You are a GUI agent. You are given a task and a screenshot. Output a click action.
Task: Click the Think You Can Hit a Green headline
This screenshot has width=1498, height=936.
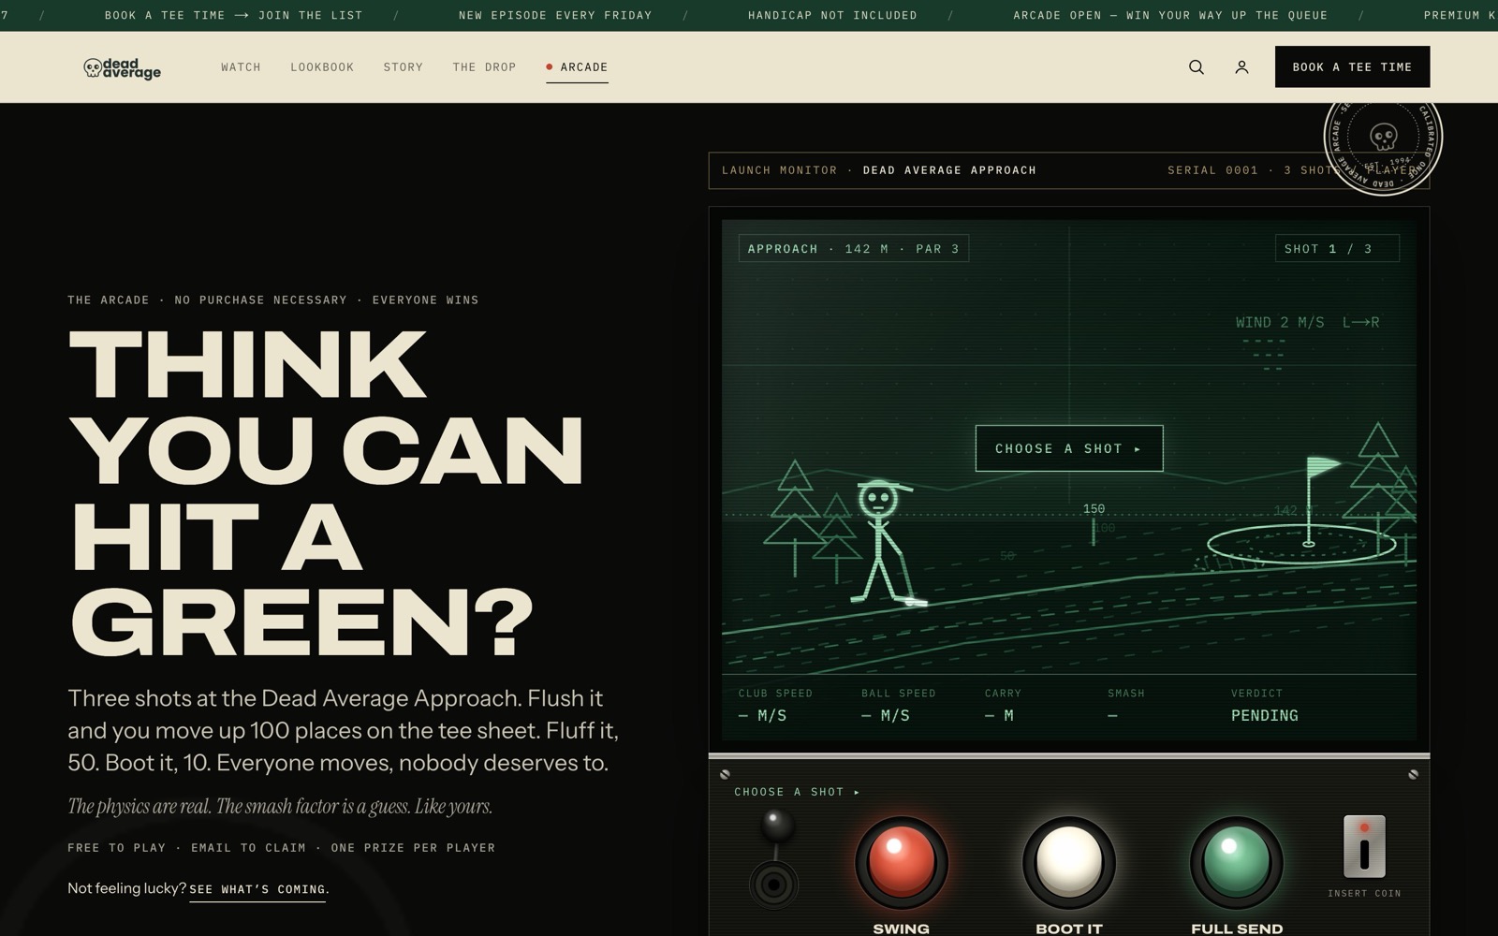pos(326,491)
